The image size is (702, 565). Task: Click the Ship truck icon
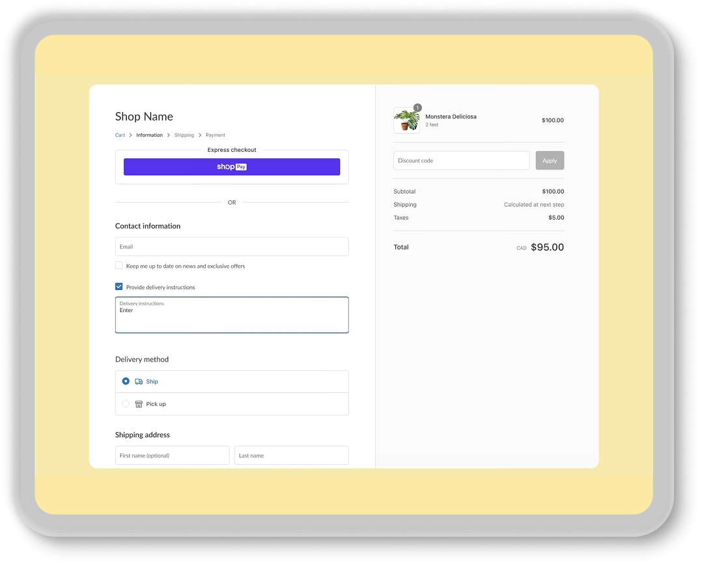[x=139, y=382]
